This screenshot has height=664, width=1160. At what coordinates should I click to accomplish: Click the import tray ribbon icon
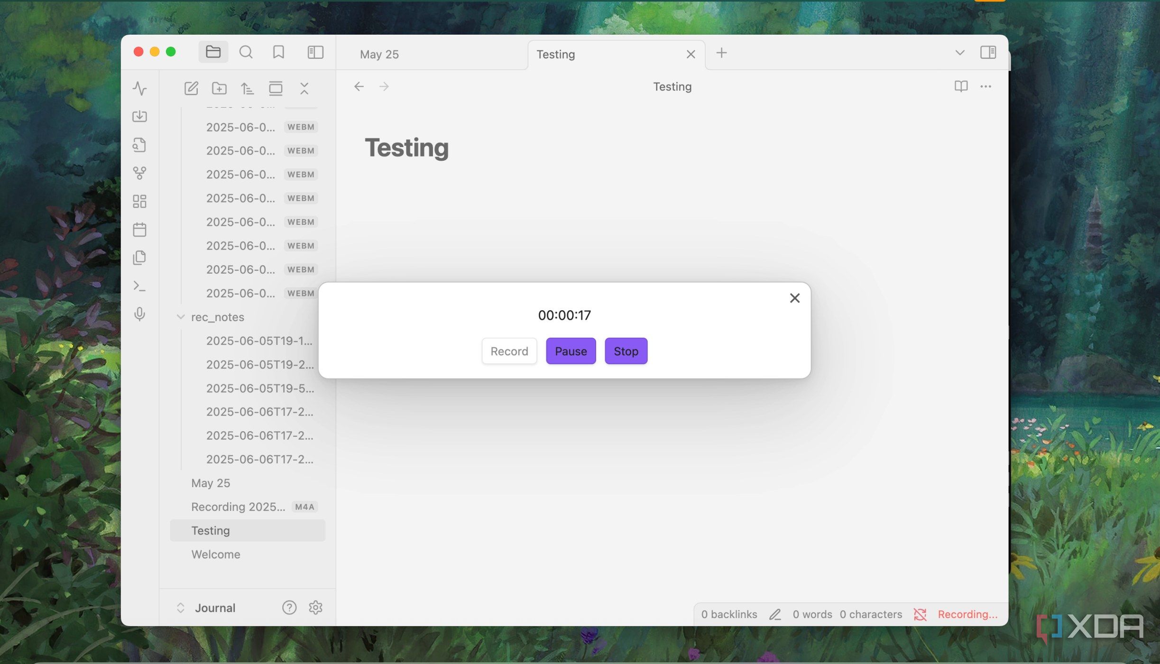(x=139, y=116)
